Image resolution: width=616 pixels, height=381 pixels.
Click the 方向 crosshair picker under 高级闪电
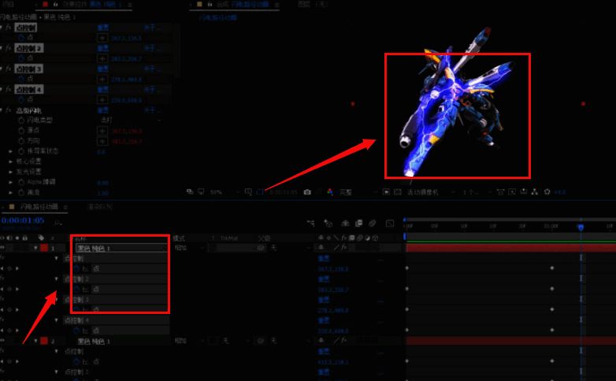(x=102, y=141)
